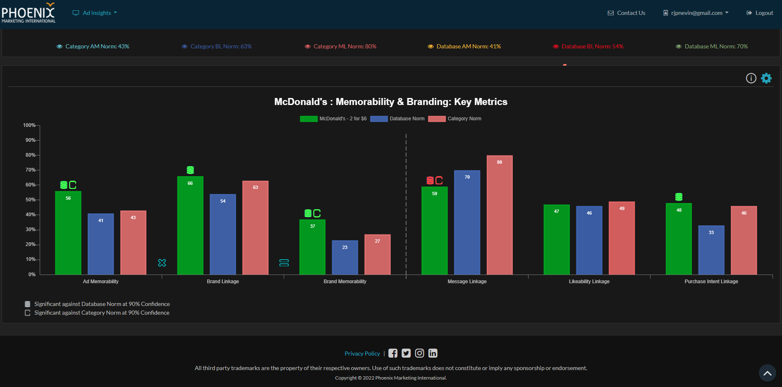Click Significant against Category Norm legend text
782x387 pixels.
(102, 313)
